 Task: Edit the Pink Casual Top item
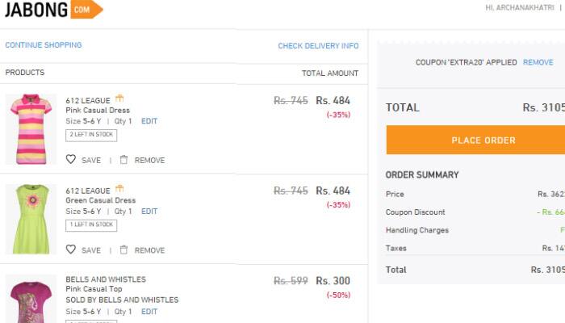pos(149,312)
